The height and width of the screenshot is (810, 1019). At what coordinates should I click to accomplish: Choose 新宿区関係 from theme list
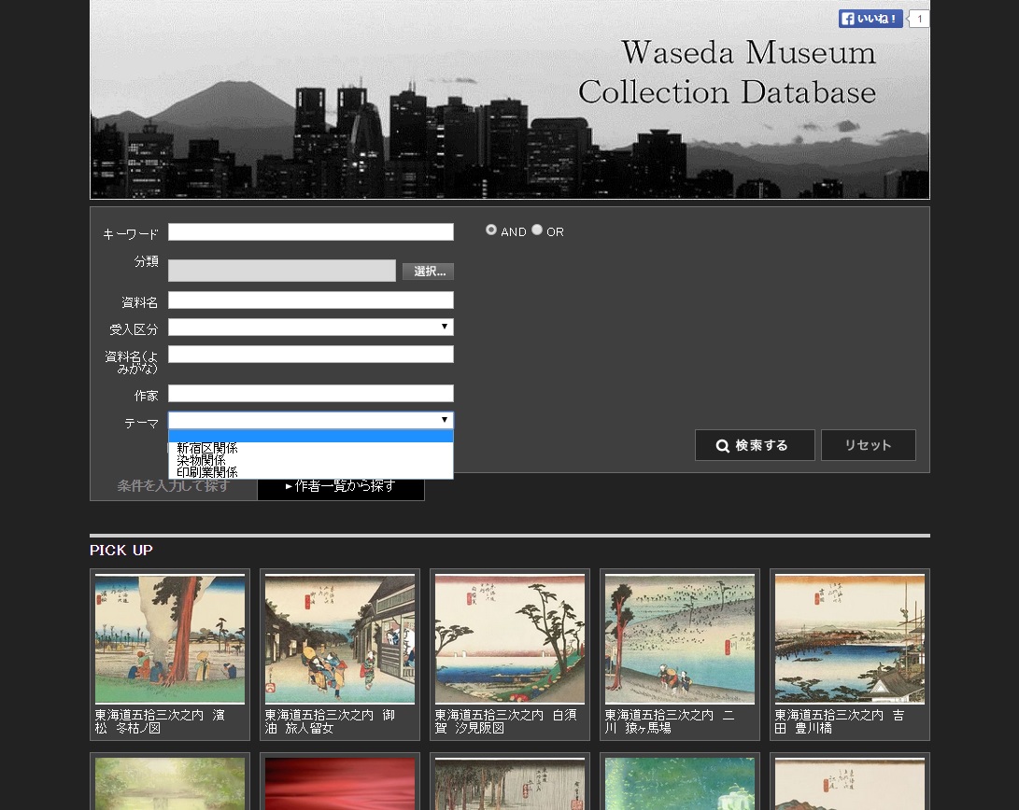(311, 448)
